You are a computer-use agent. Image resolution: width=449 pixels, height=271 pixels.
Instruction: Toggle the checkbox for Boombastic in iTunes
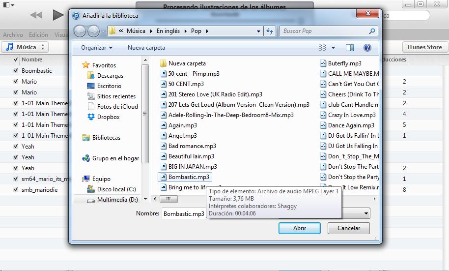16,70
